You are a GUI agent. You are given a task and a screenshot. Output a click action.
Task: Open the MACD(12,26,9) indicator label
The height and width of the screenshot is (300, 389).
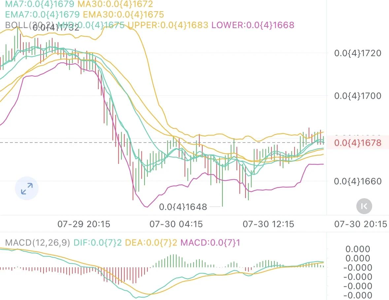coord(38,243)
